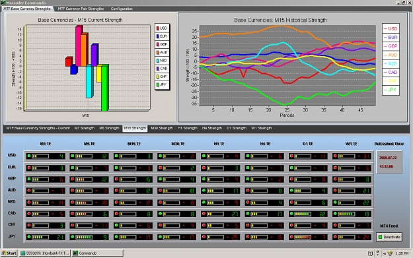Click the red LED in USD W1 TF cell
The height and width of the screenshot is (258, 413).
pyautogui.click(x=335, y=156)
